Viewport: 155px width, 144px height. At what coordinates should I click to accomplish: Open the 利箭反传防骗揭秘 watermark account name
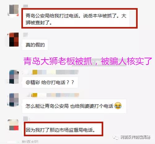[135, 137]
